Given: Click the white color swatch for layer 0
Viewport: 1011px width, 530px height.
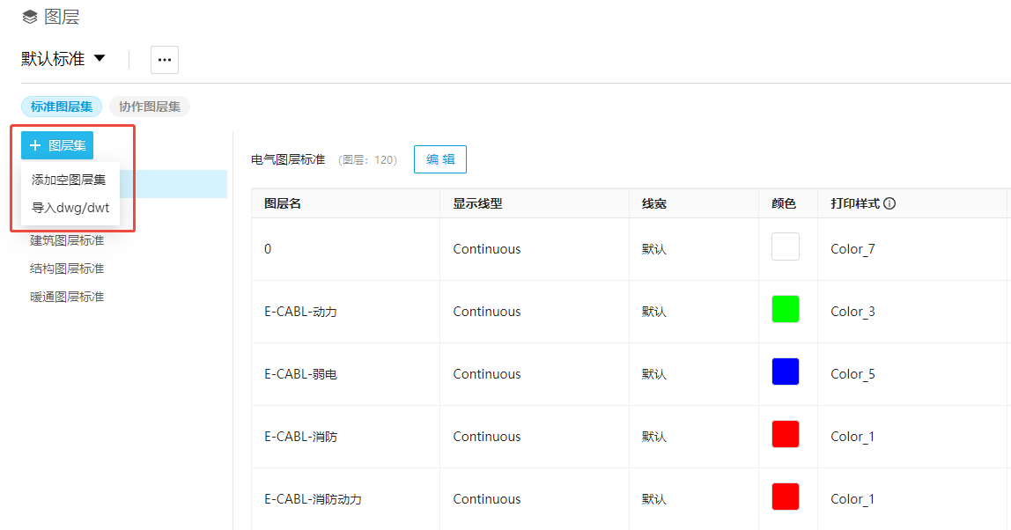Looking at the screenshot, I should coord(785,247).
